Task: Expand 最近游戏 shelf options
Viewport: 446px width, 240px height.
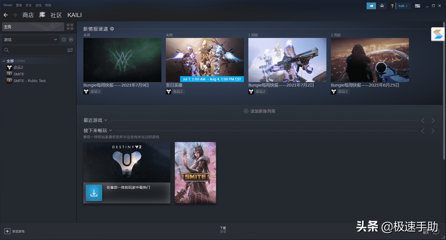Action: (x=106, y=120)
